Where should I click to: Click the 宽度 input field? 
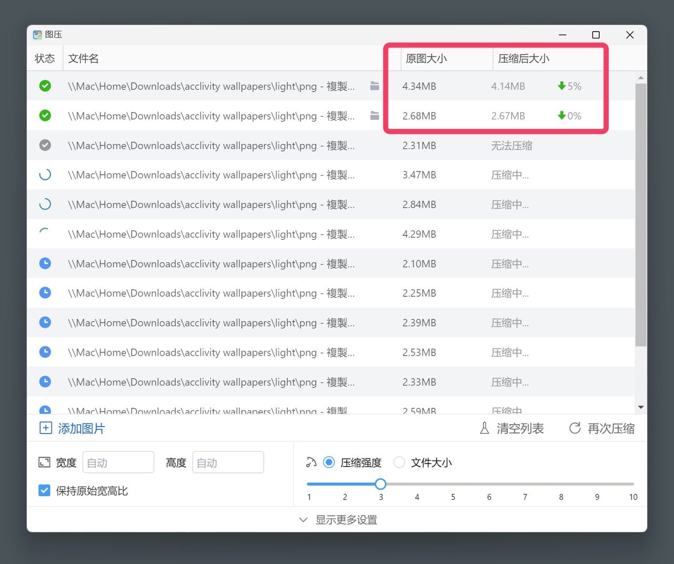[x=118, y=462]
